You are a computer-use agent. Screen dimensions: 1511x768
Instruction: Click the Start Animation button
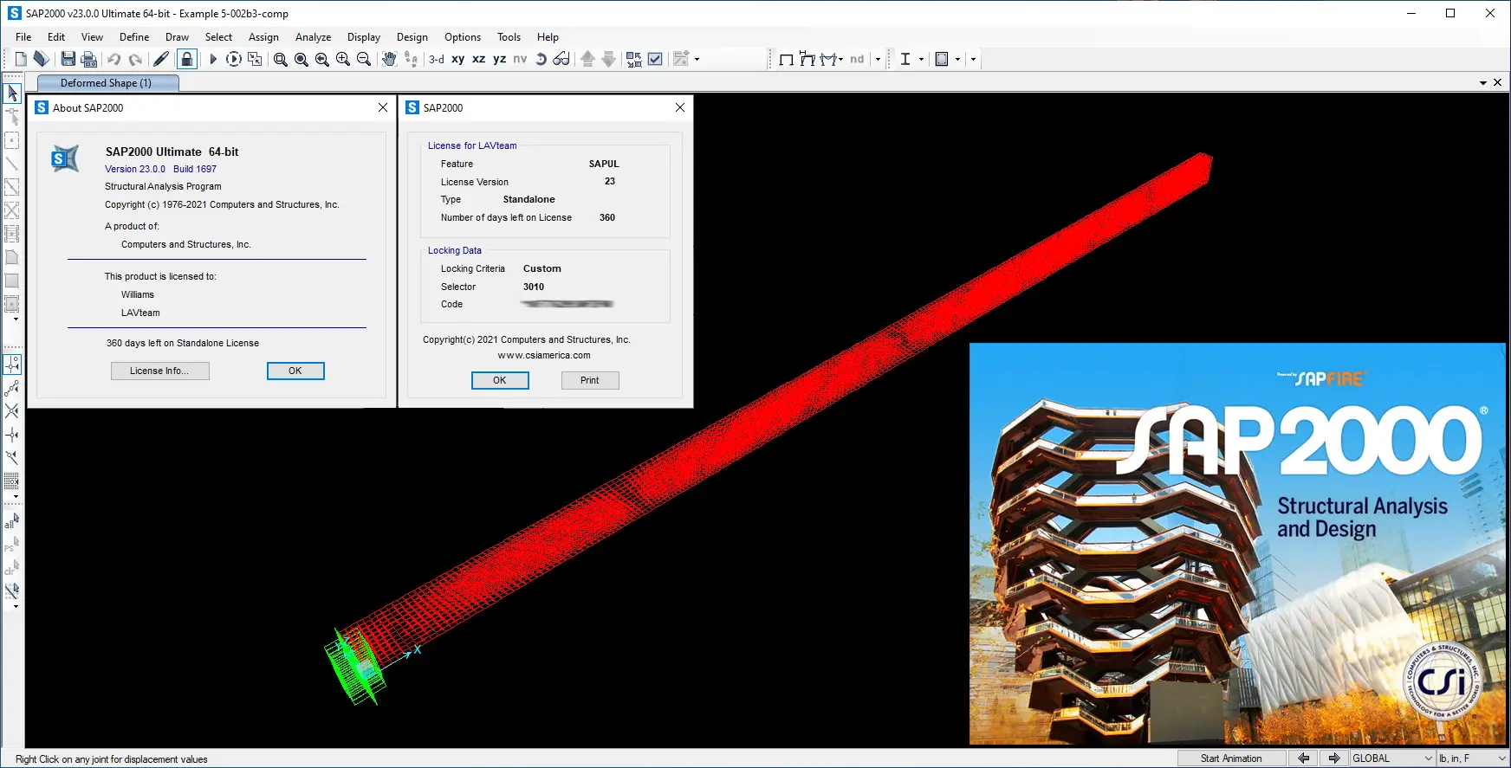[x=1230, y=758]
